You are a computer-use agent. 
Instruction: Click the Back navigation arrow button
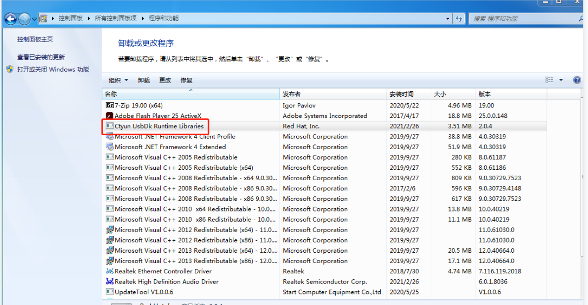point(10,19)
